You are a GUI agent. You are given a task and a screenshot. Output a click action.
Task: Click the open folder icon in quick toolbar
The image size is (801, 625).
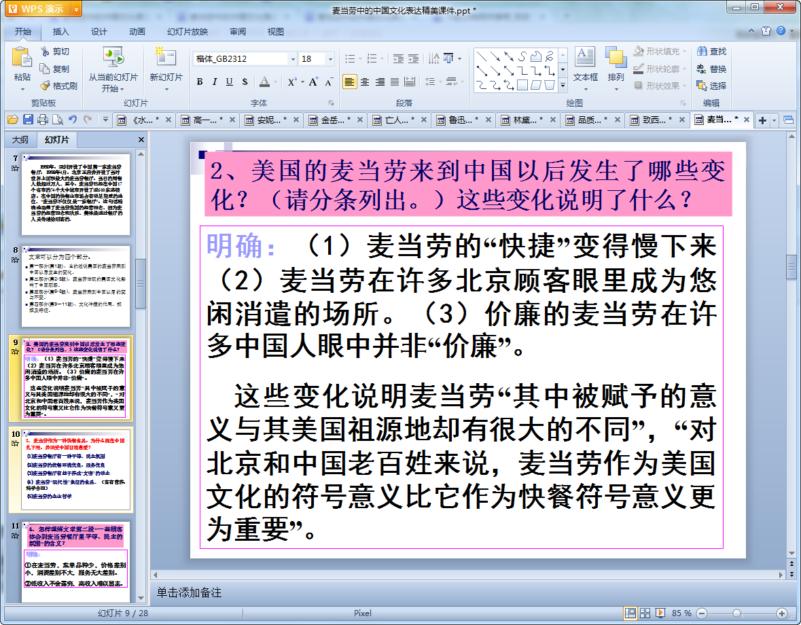[13, 120]
